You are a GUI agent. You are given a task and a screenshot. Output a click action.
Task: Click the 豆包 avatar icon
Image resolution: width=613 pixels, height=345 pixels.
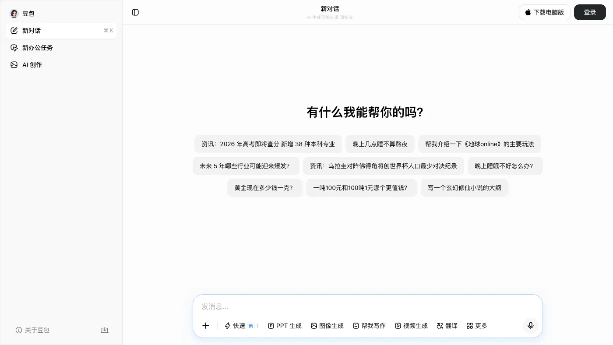tap(14, 14)
